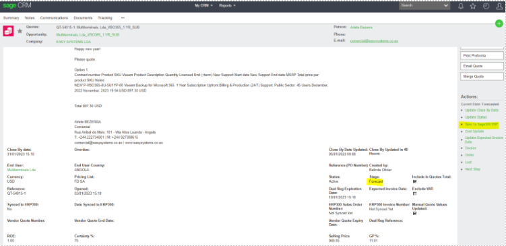Click Pricing List value FD SA
Viewport: 506px width, 246px height.
[x=80, y=181]
